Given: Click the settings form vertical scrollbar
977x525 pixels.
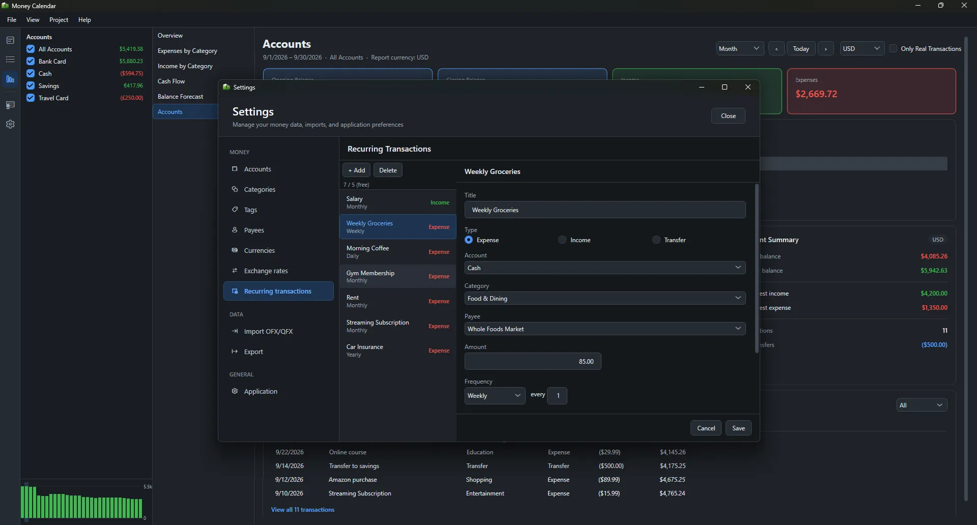Looking at the screenshot, I should [757, 269].
